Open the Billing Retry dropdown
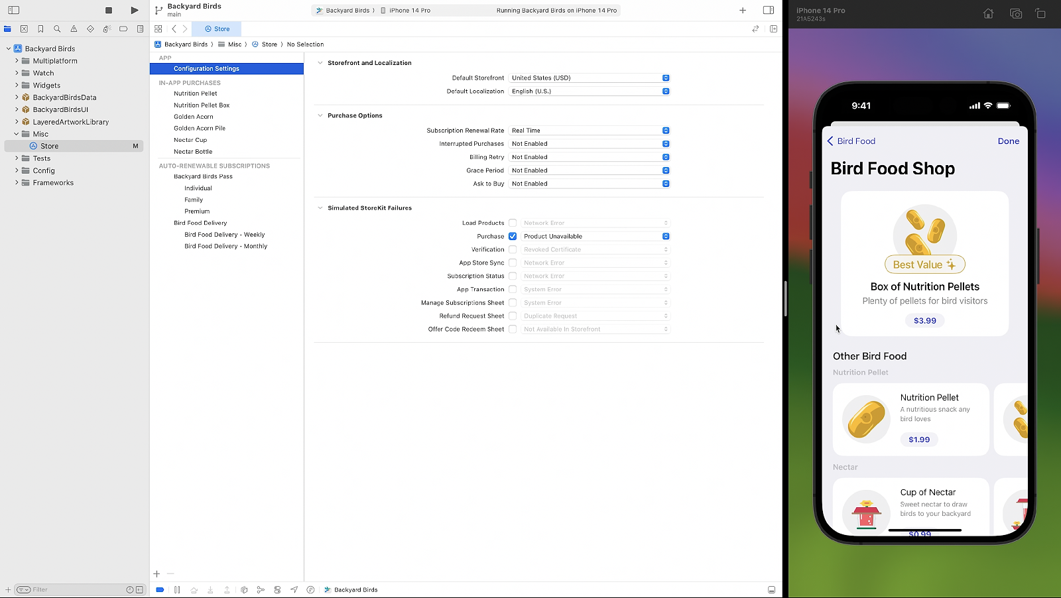The width and height of the screenshot is (1061, 598). (x=590, y=157)
